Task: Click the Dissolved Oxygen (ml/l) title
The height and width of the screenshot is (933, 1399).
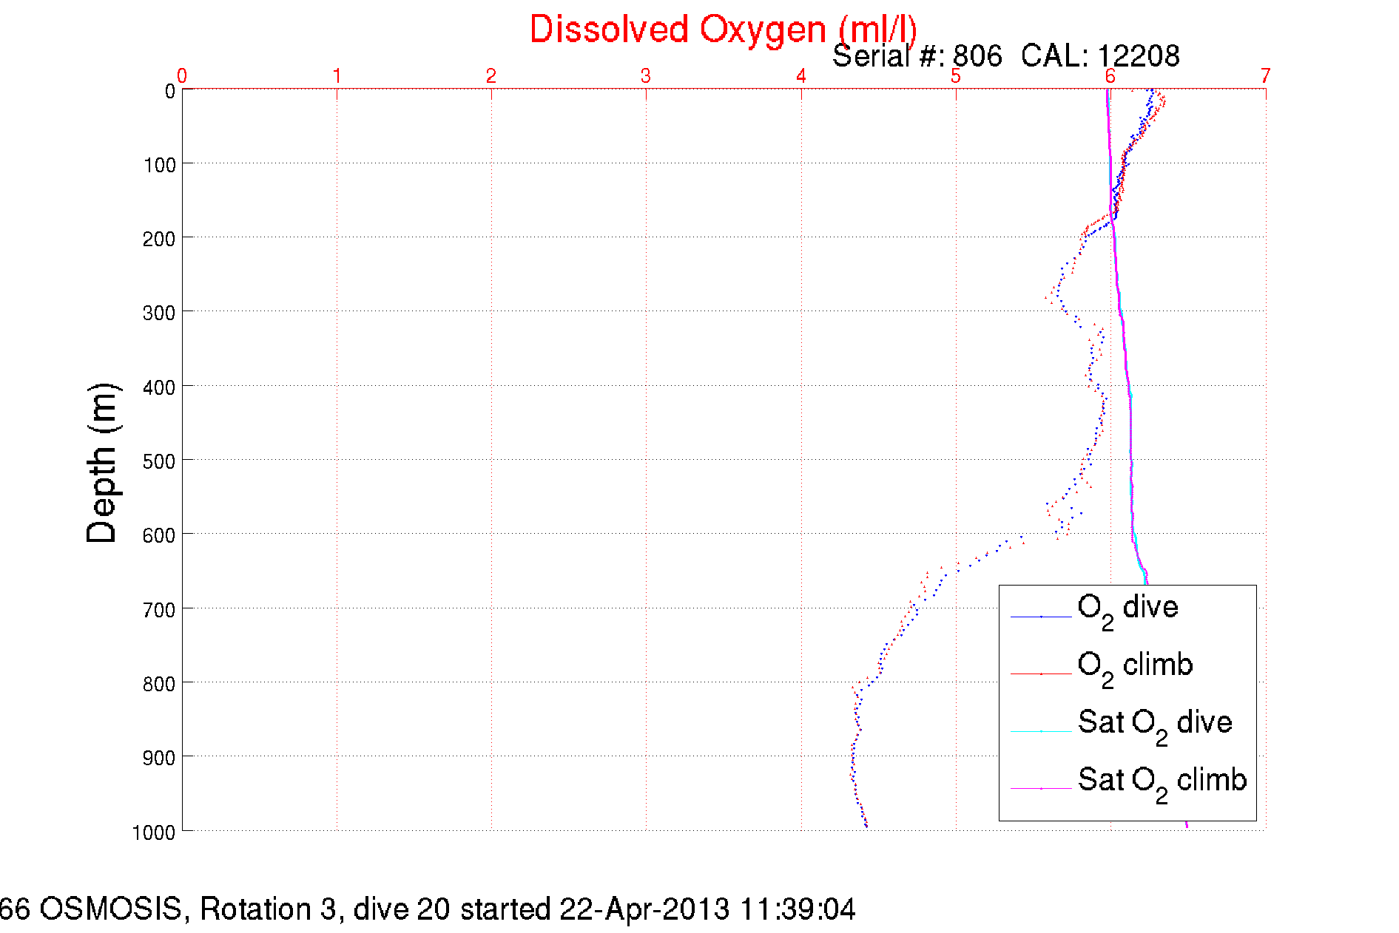Action: point(723,30)
